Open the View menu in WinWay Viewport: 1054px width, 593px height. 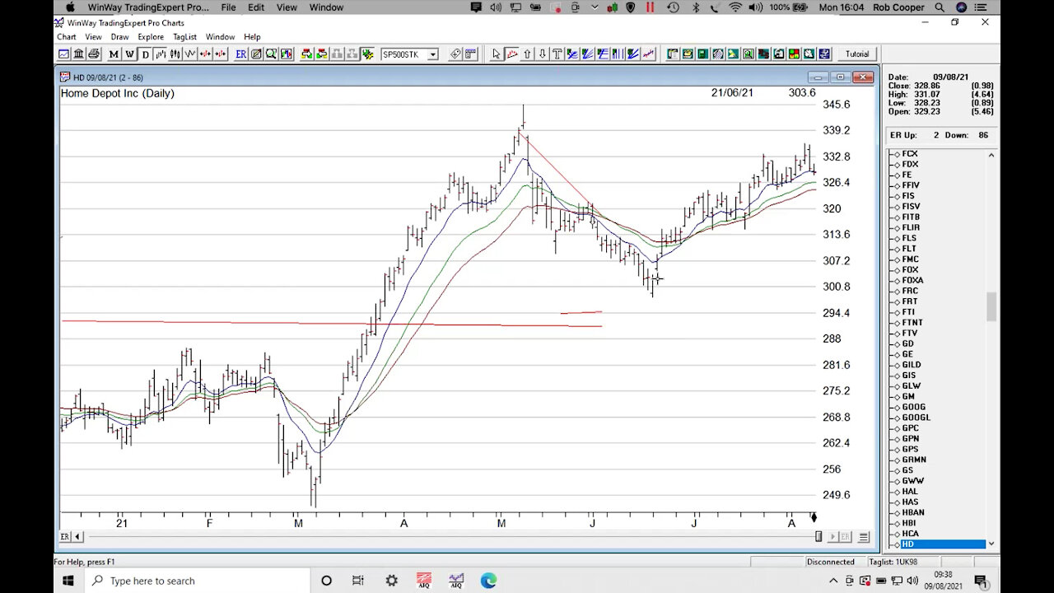(x=93, y=37)
